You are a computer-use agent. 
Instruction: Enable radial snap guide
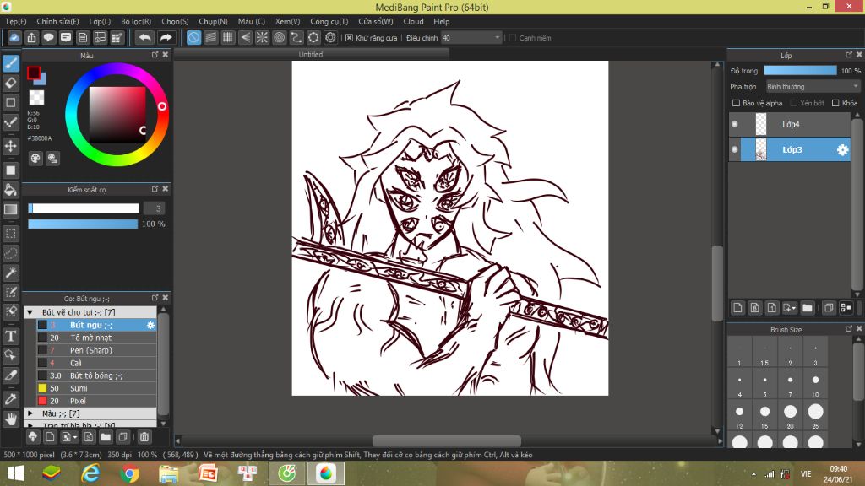(262, 37)
